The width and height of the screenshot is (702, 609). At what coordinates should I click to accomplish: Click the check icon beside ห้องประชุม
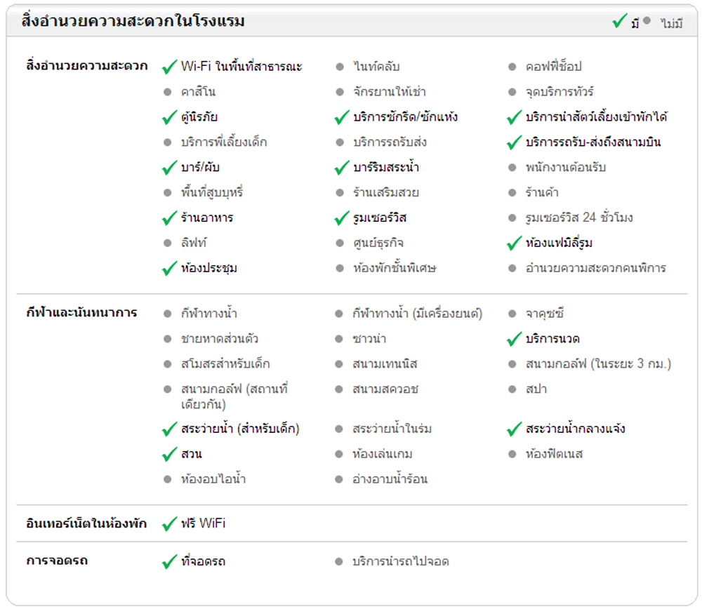point(169,269)
